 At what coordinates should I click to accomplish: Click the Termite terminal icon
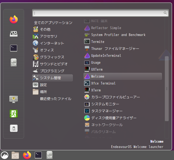click(x=87, y=42)
